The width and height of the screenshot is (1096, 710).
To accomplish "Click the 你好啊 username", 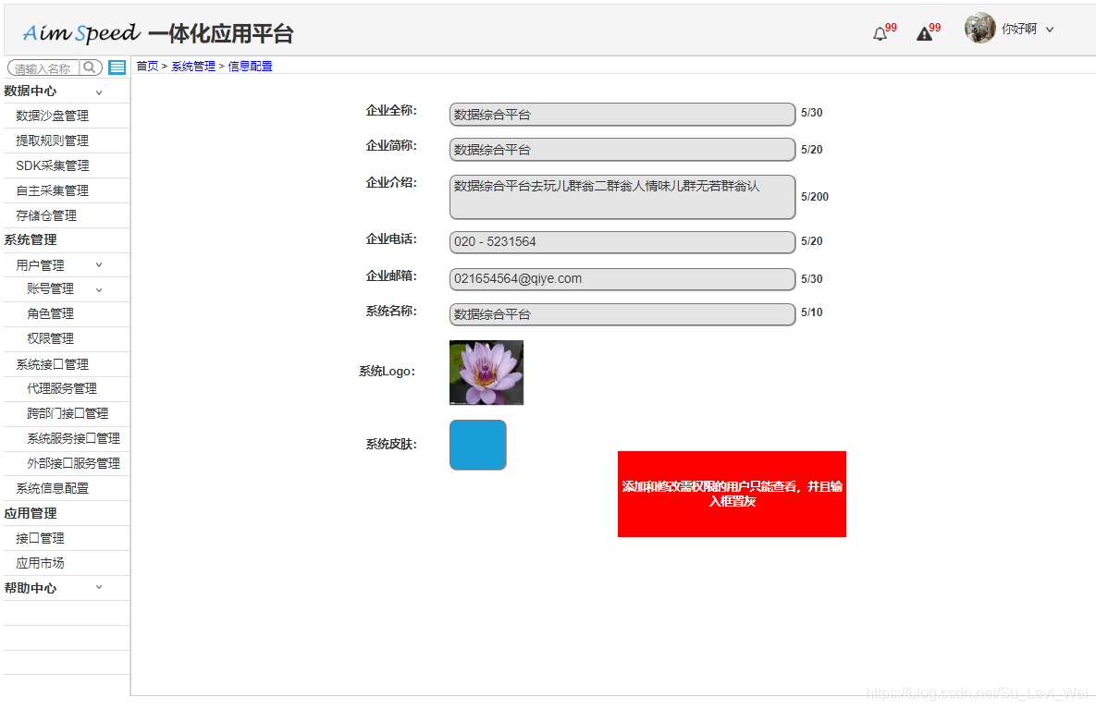I will click(1019, 29).
